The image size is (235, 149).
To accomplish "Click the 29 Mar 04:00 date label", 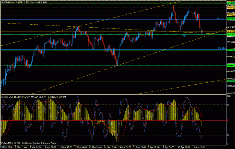I will pyautogui.click(x=125, y=148).
